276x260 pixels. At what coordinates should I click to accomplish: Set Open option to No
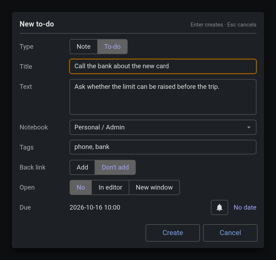(x=81, y=187)
